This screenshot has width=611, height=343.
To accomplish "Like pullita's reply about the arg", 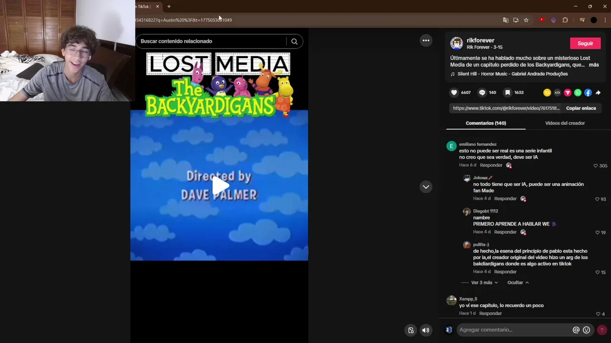I will tap(597, 272).
